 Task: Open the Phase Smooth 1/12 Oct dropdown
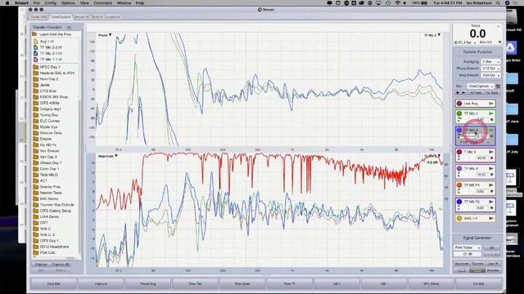(490, 69)
